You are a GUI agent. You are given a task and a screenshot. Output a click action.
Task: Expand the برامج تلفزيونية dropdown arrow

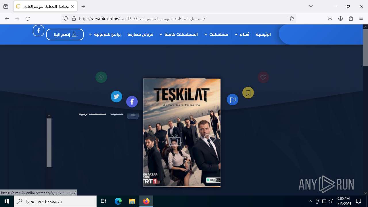(x=90, y=34)
